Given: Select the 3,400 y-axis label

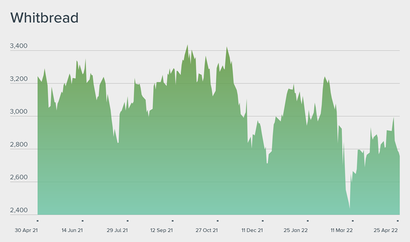Looking at the screenshot, I should 19,47.
